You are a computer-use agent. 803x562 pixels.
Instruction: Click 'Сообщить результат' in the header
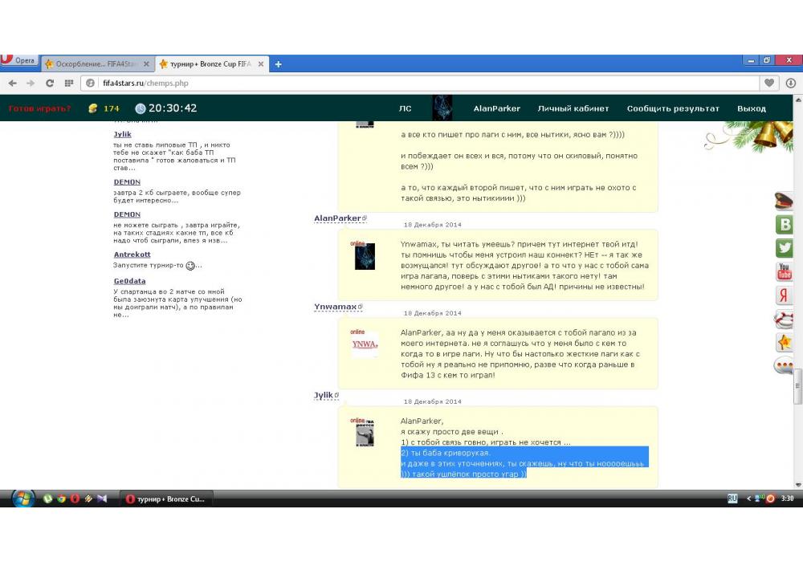[x=673, y=108]
